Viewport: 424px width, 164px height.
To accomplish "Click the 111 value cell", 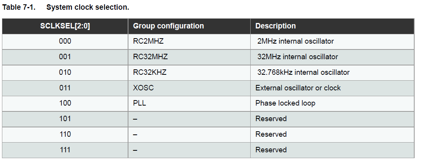I will pyautogui.click(x=65, y=150).
